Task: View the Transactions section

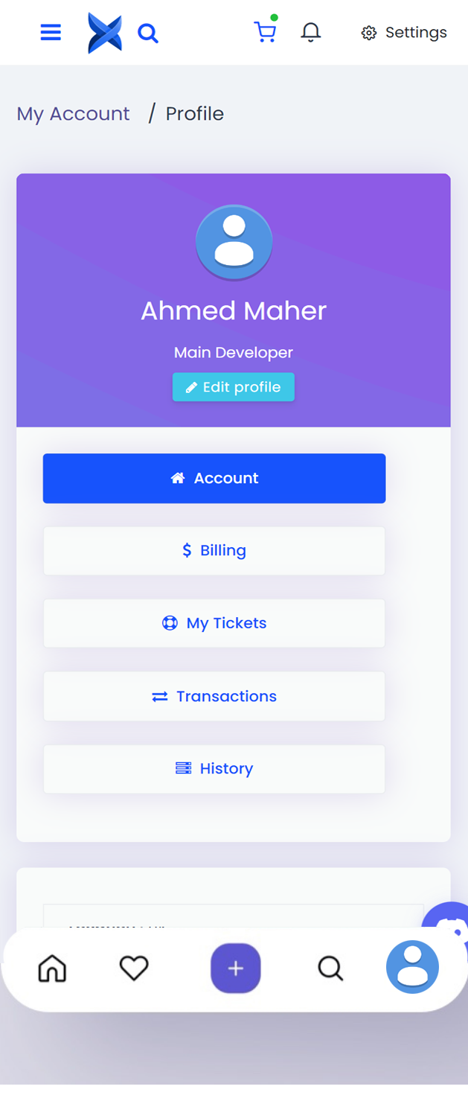Action: tap(214, 696)
